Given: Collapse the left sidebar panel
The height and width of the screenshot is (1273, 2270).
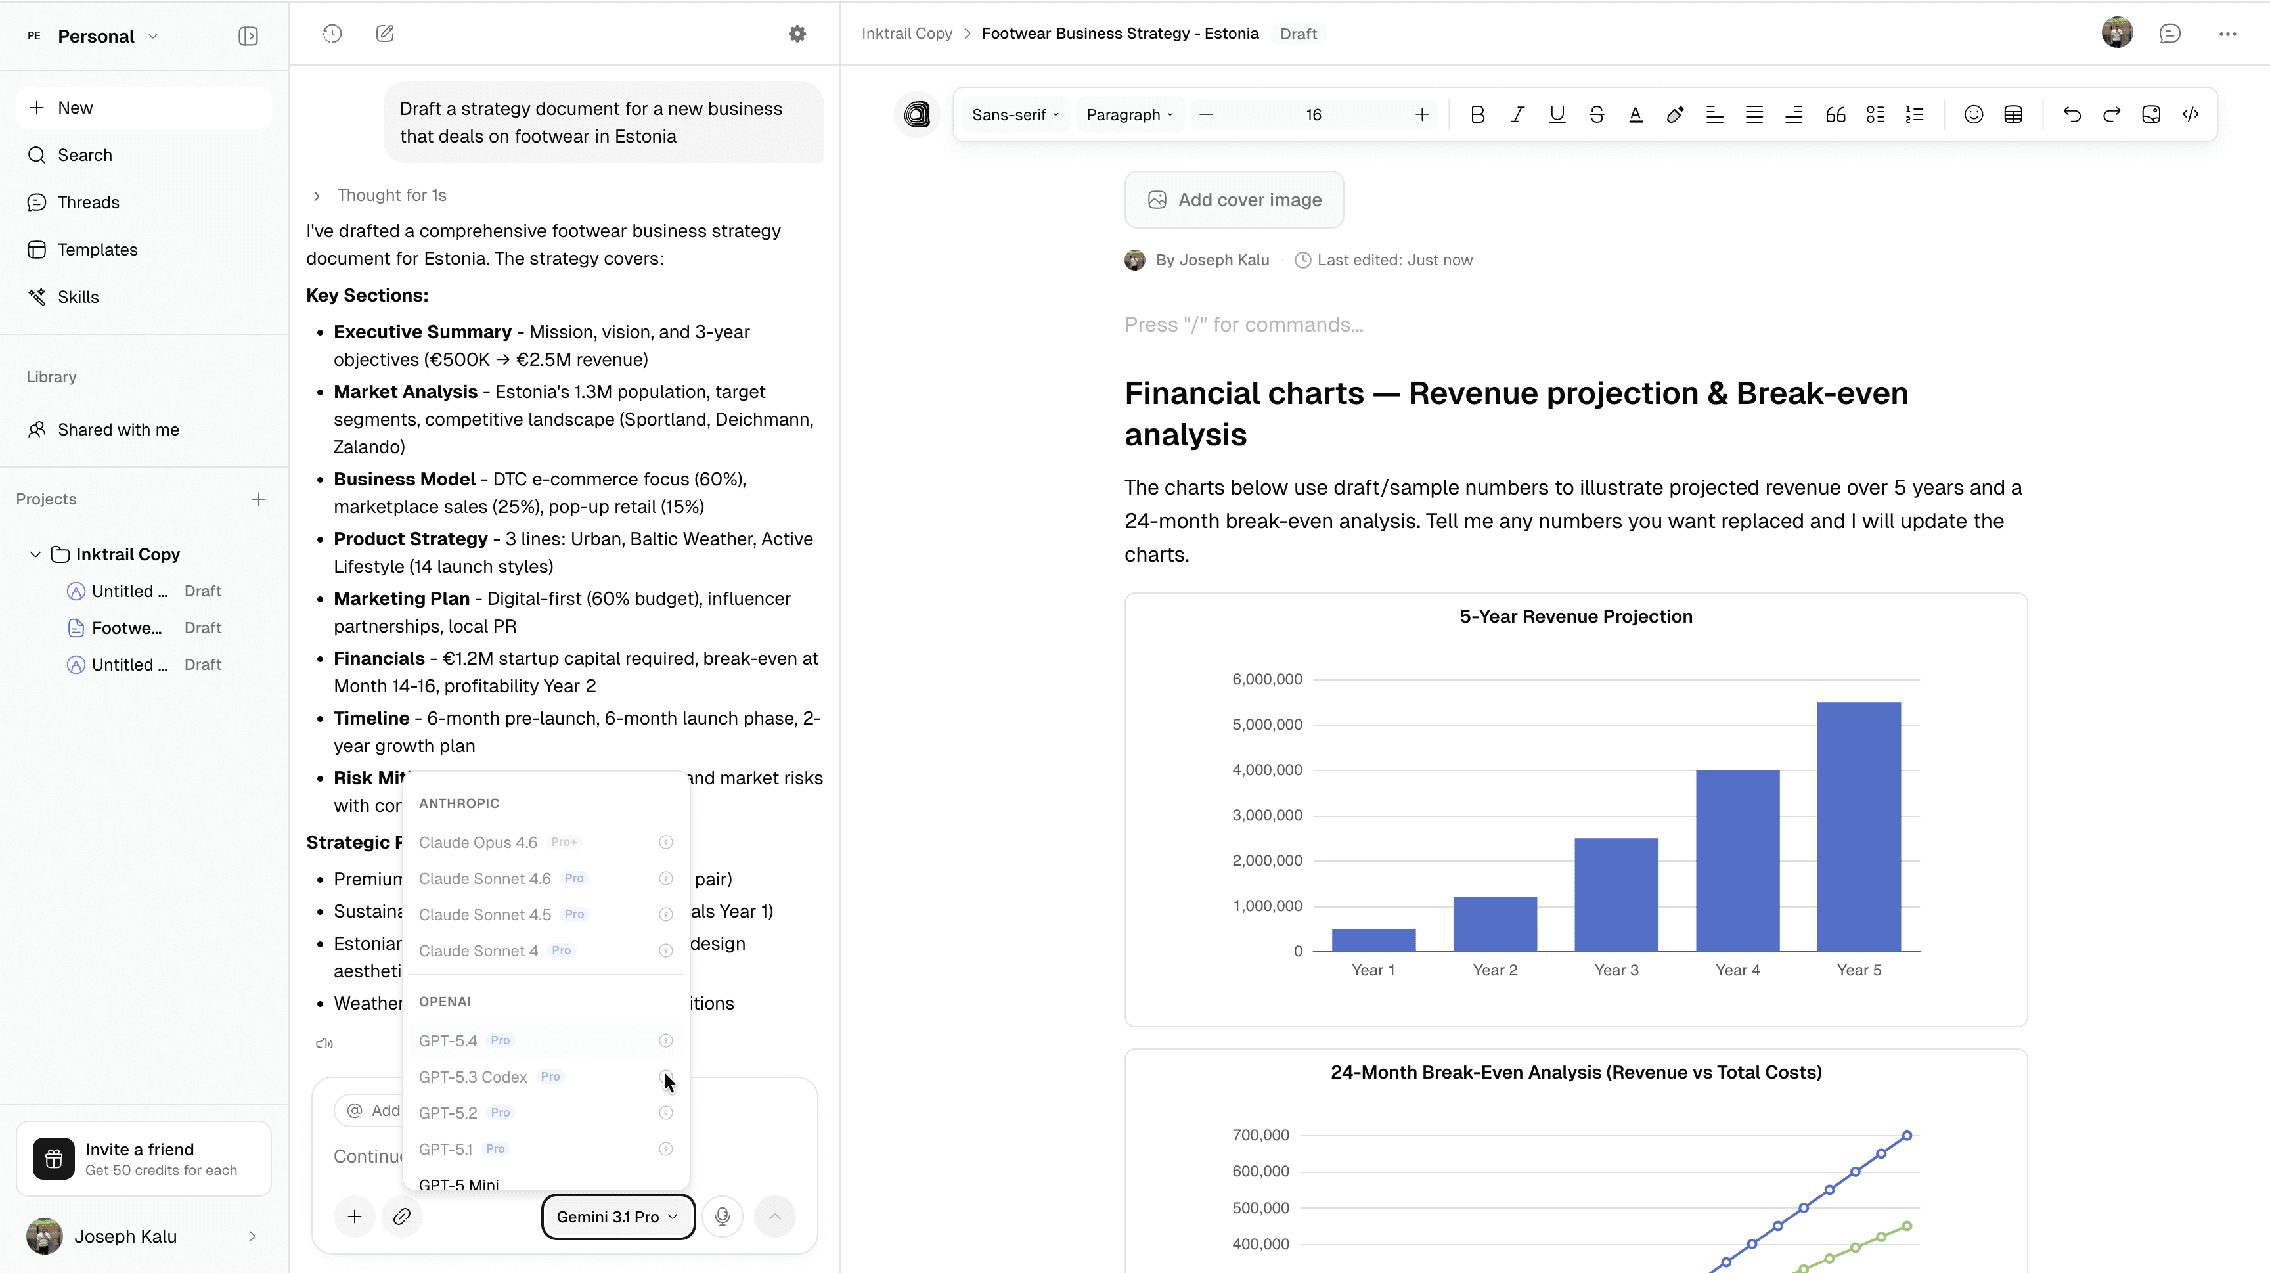Looking at the screenshot, I should click(x=248, y=36).
